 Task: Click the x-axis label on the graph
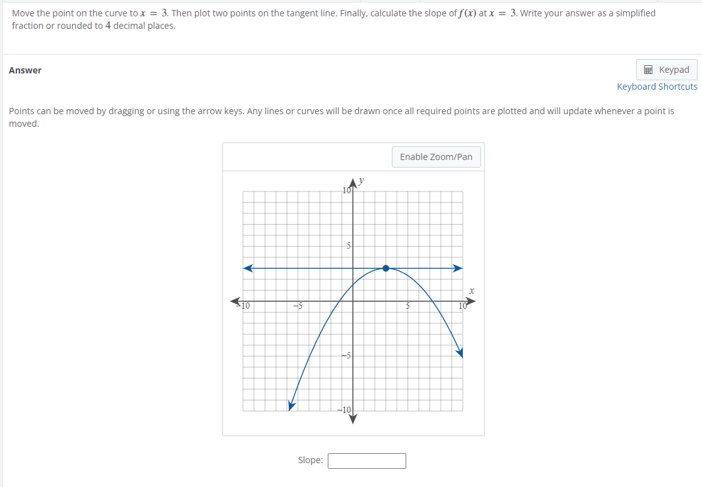click(x=472, y=291)
